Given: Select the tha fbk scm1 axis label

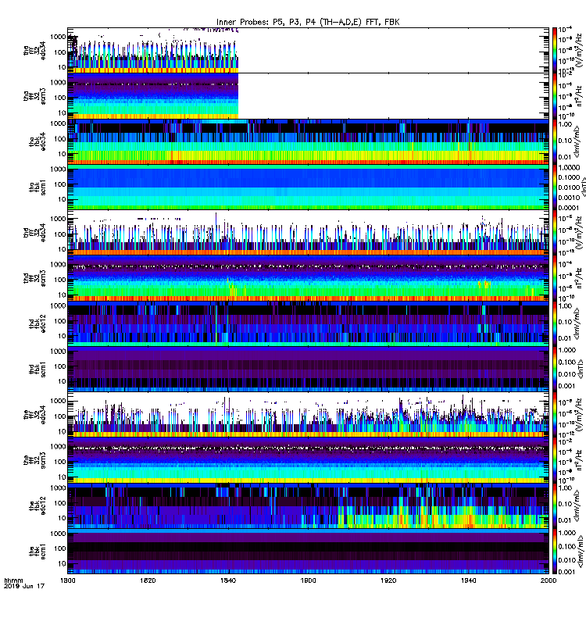Looking at the screenshot, I should tap(37, 187).
